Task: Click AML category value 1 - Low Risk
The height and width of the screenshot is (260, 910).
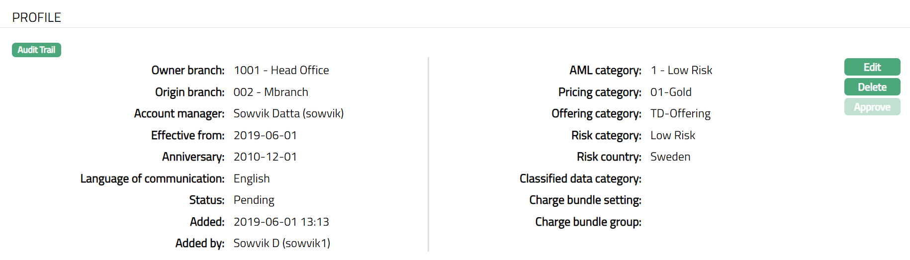Action: pyautogui.click(x=681, y=70)
